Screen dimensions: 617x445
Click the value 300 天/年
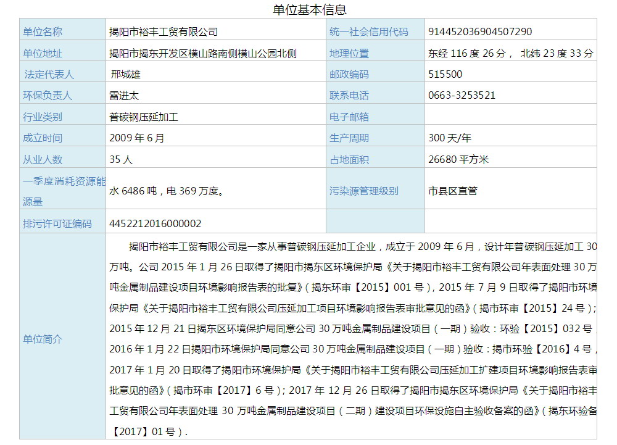[x=450, y=138]
